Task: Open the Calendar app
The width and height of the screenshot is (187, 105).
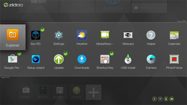Action: pyautogui.click(x=174, y=35)
